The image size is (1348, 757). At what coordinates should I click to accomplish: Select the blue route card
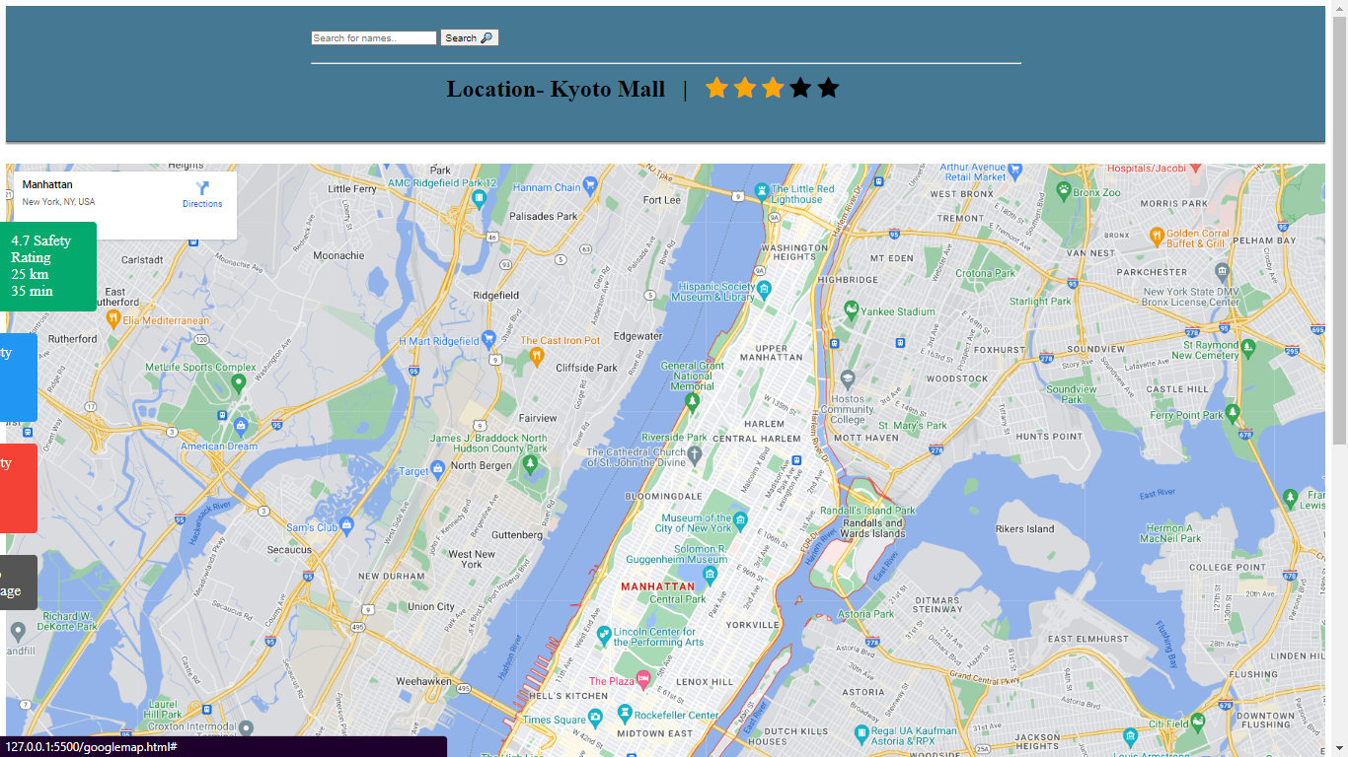pos(19,378)
